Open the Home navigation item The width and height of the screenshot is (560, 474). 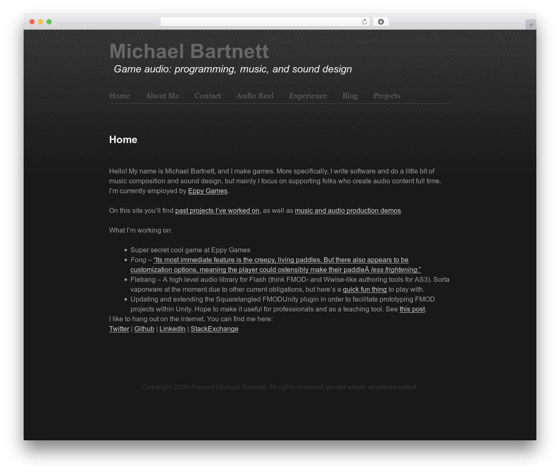point(120,96)
